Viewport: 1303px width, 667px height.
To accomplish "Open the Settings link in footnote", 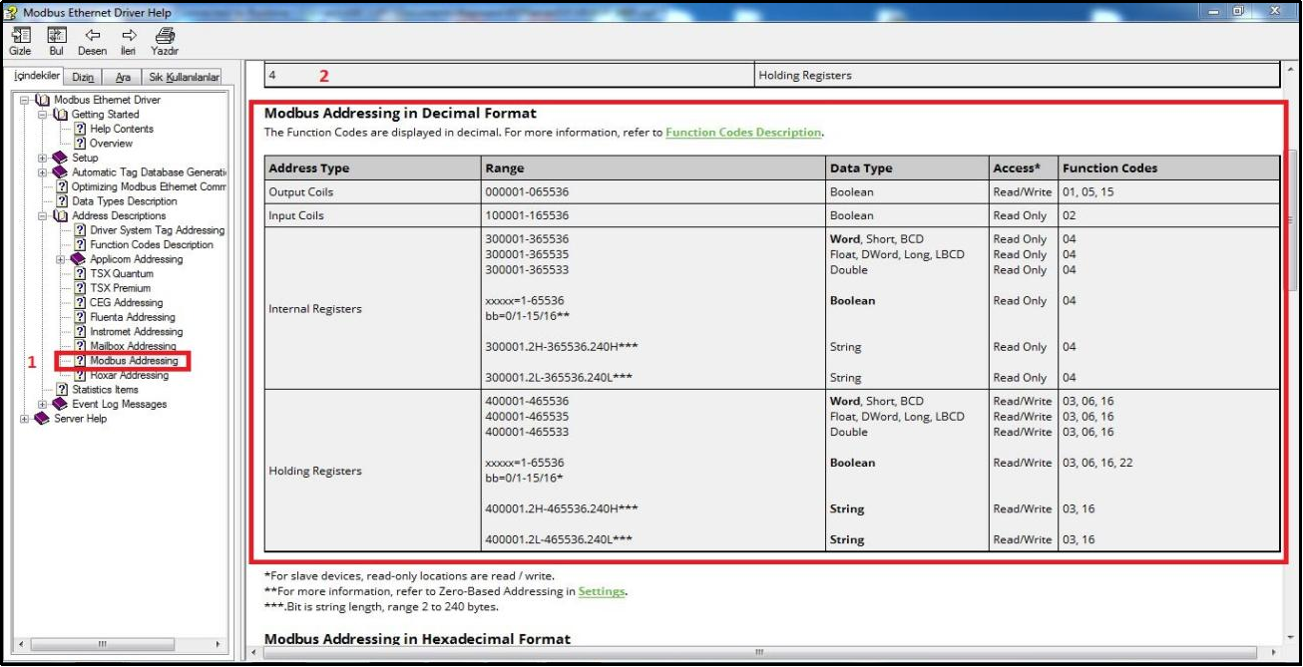I will (x=602, y=591).
